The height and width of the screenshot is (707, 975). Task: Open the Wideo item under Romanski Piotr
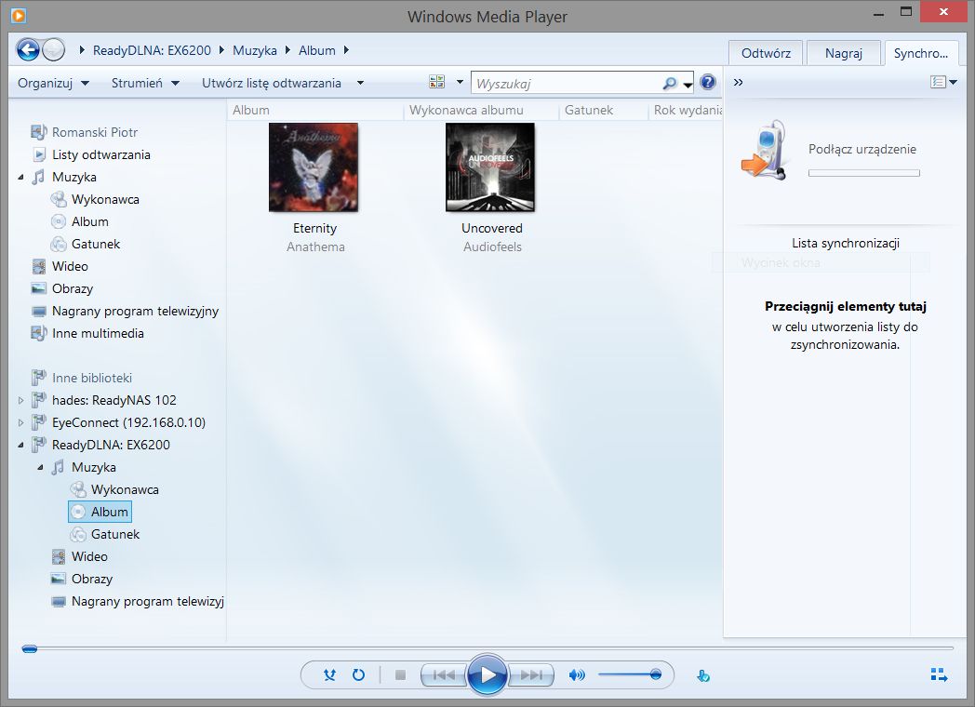click(70, 267)
